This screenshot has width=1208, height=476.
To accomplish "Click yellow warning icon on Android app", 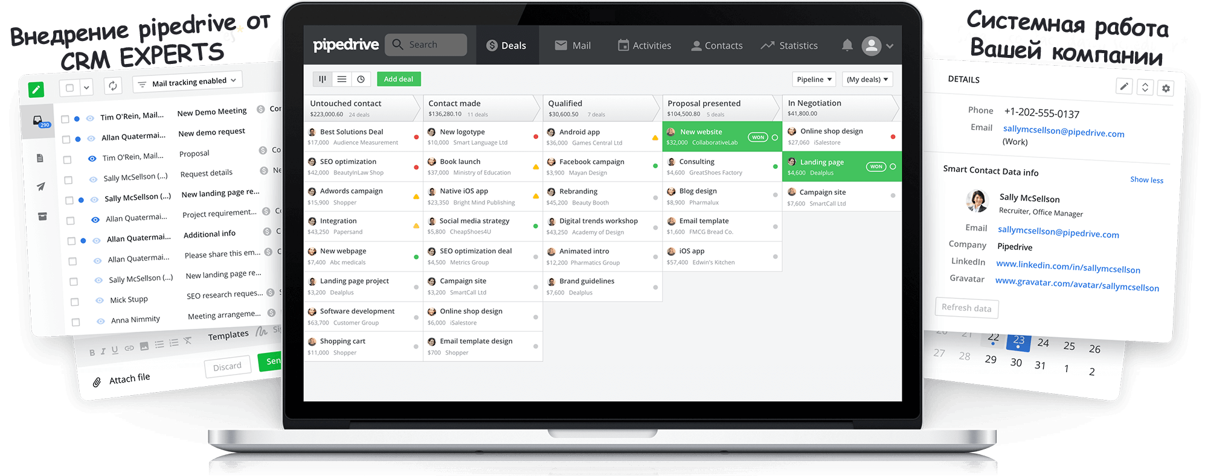I will 655,138.
